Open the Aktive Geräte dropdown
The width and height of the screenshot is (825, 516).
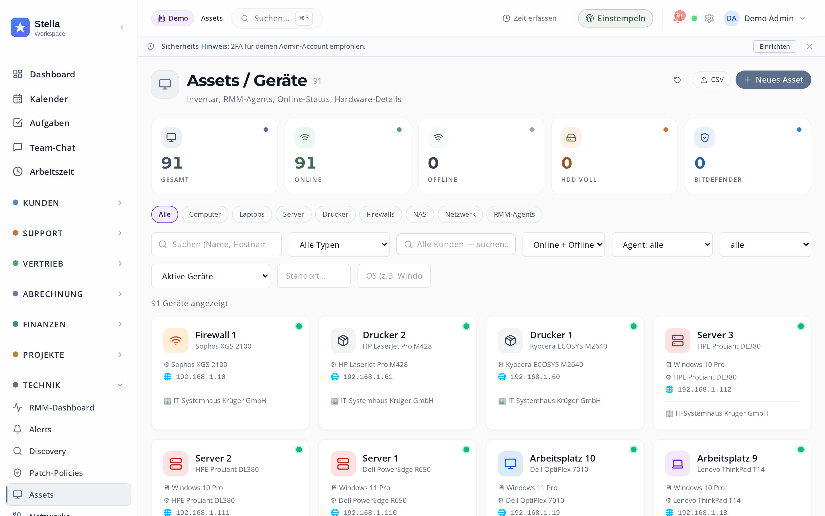pos(211,276)
